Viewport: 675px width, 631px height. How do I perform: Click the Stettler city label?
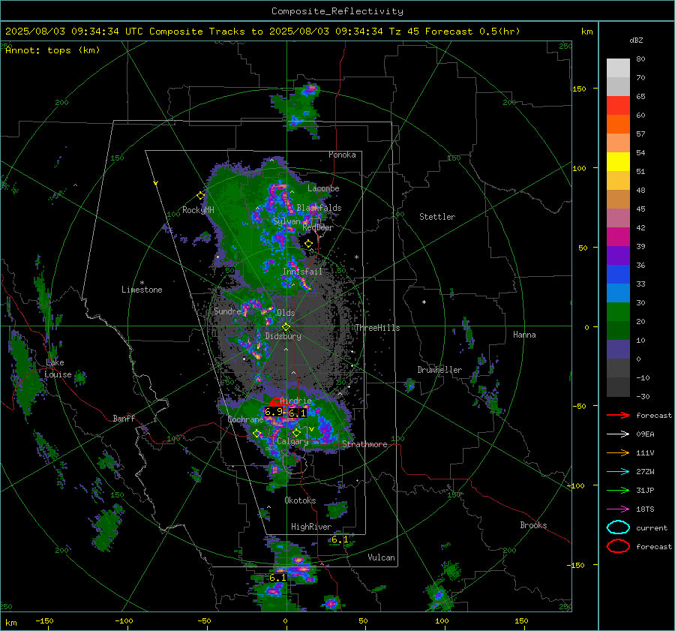pyautogui.click(x=437, y=217)
